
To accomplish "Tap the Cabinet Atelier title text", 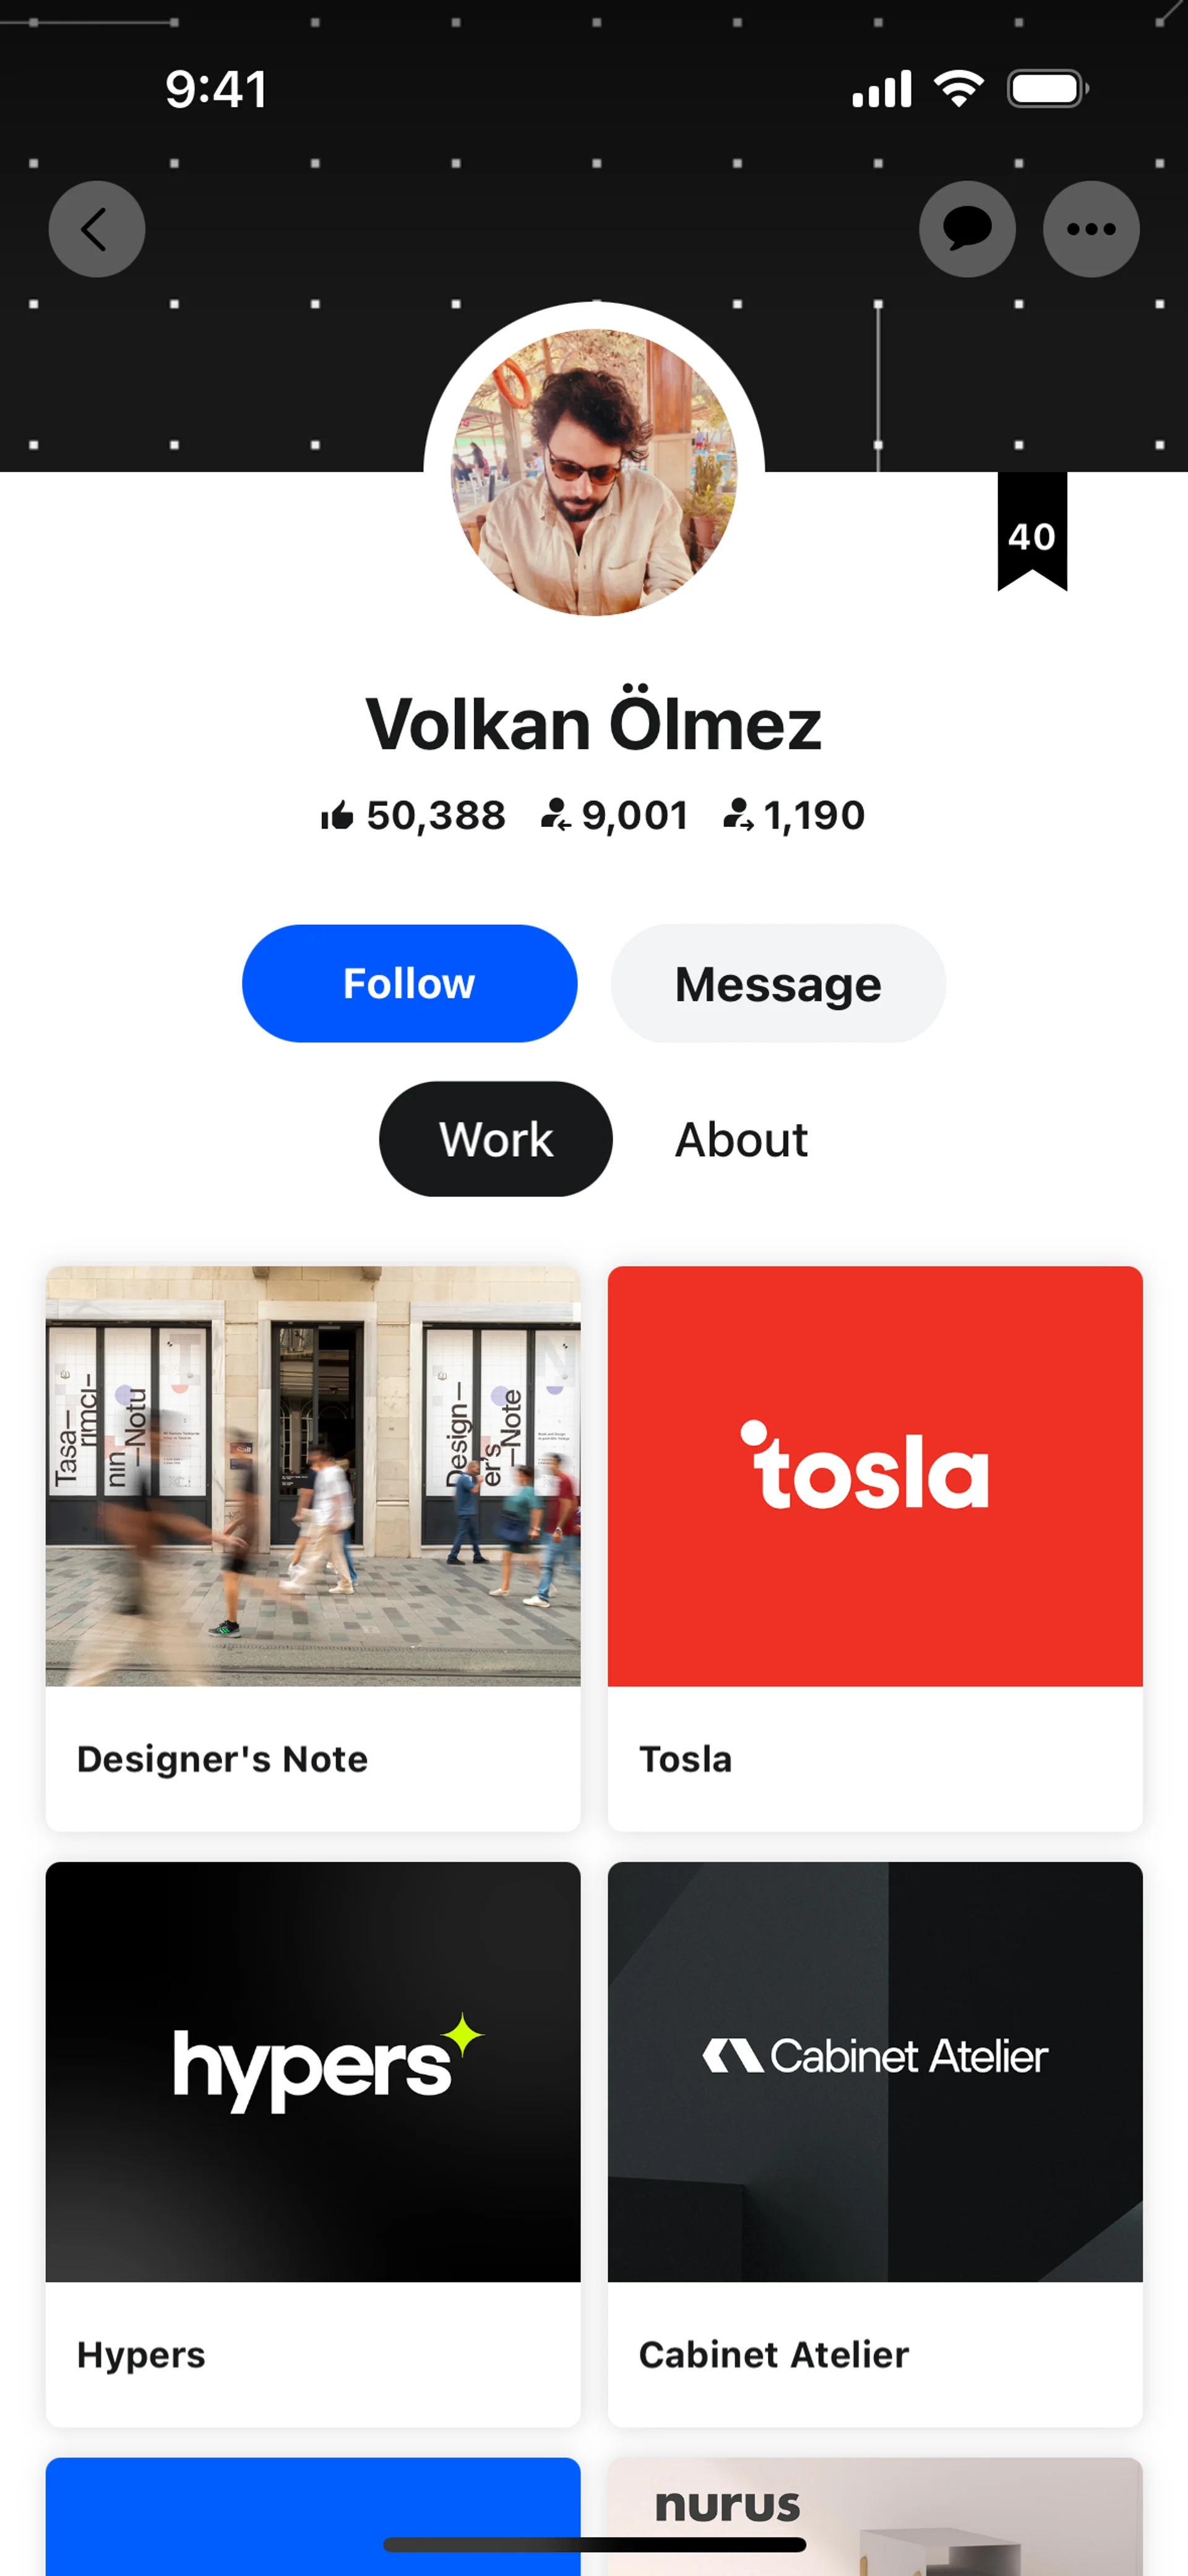I will point(774,2355).
